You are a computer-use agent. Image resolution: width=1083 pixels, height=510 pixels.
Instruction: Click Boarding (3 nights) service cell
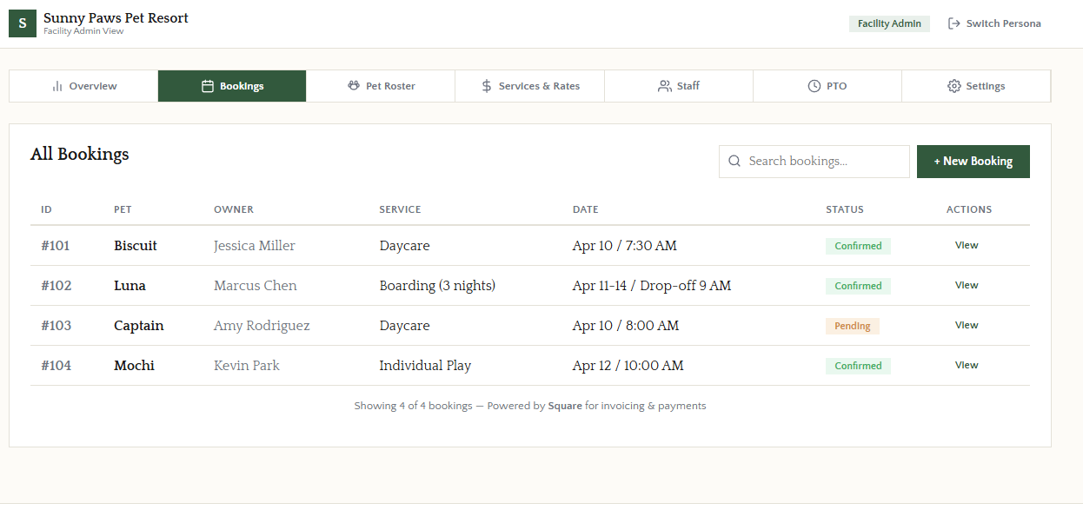pos(437,286)
